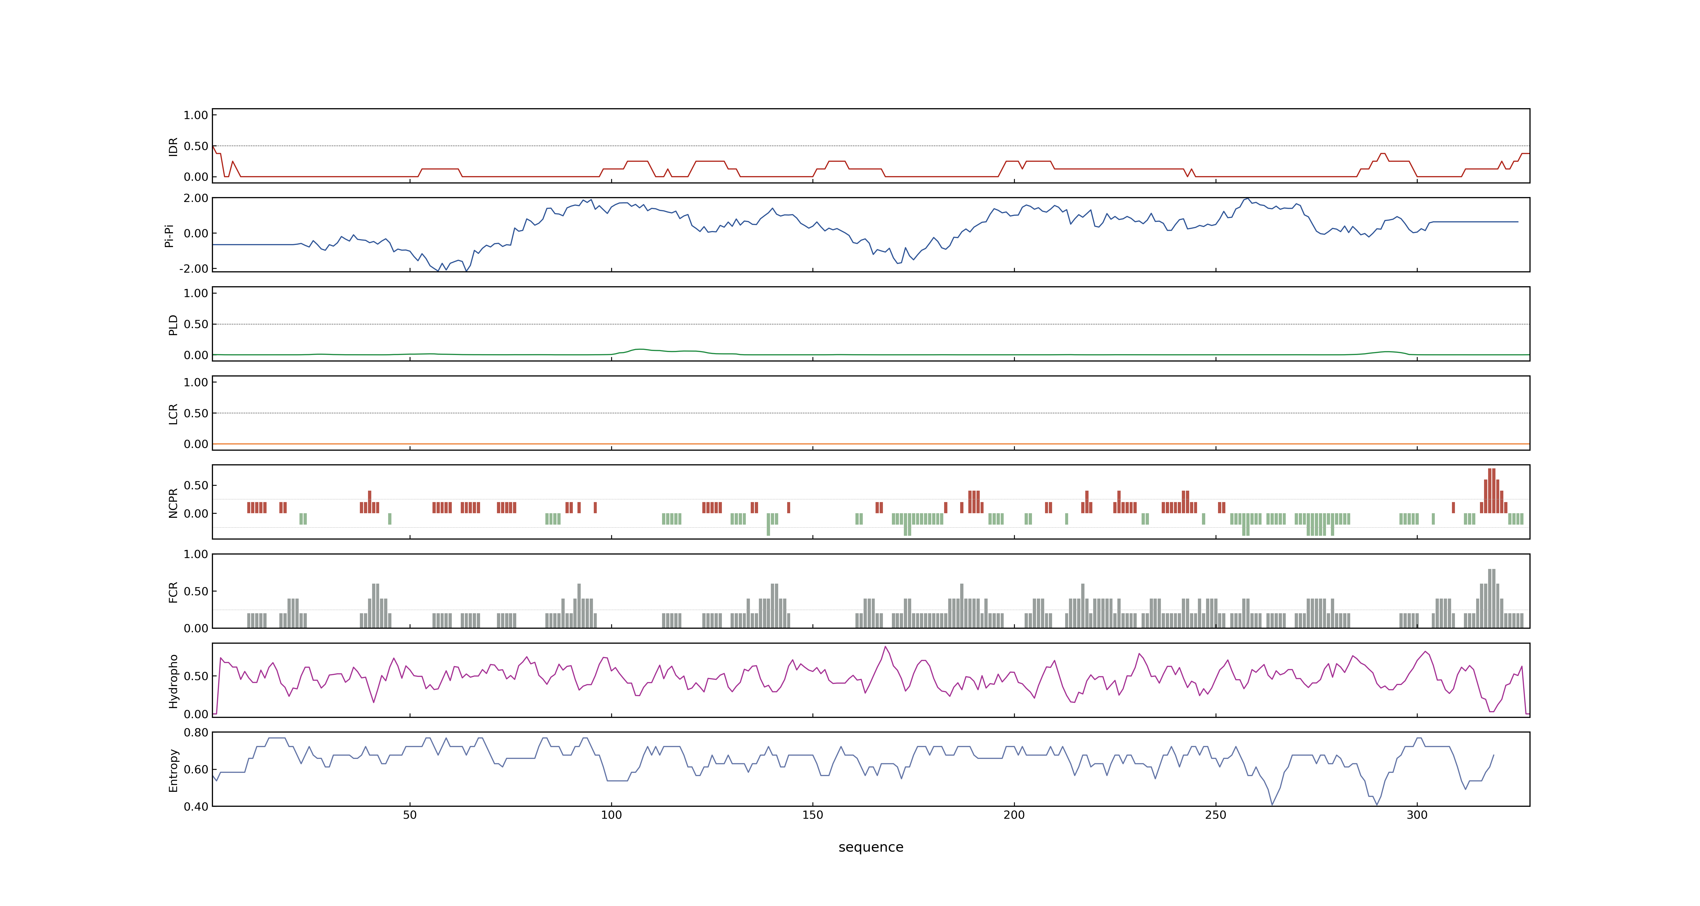Click the x-axis tick label 200

[1014, 815]
